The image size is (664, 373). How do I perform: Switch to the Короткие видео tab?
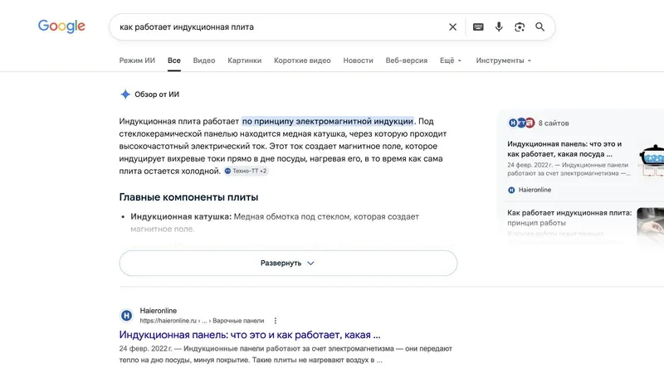tap(302, 61)
